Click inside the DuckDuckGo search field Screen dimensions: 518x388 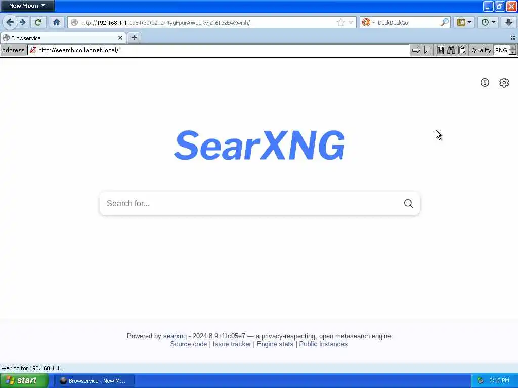[x=408, y=22]
